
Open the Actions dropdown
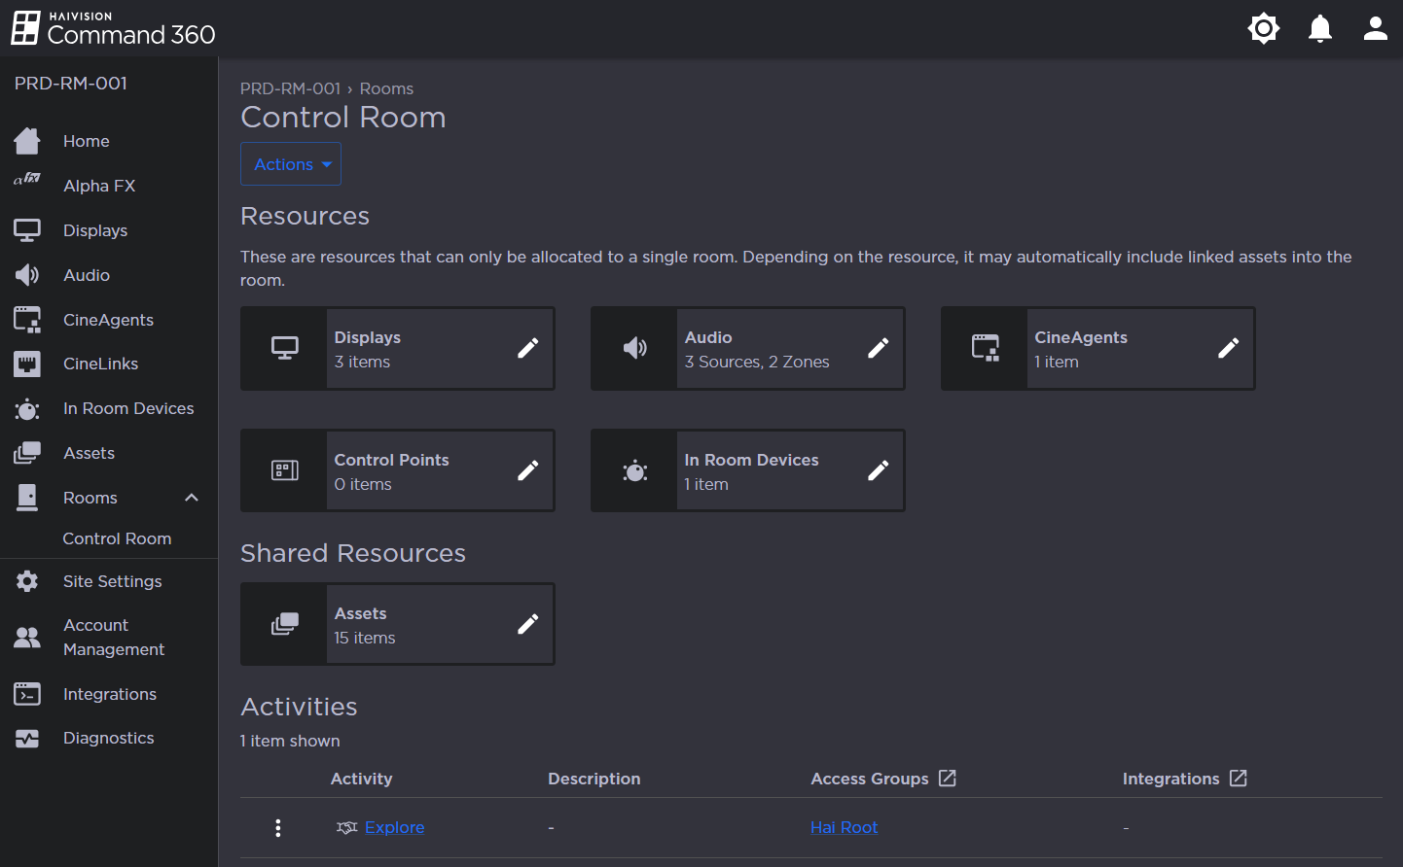(x=291, y=164)
